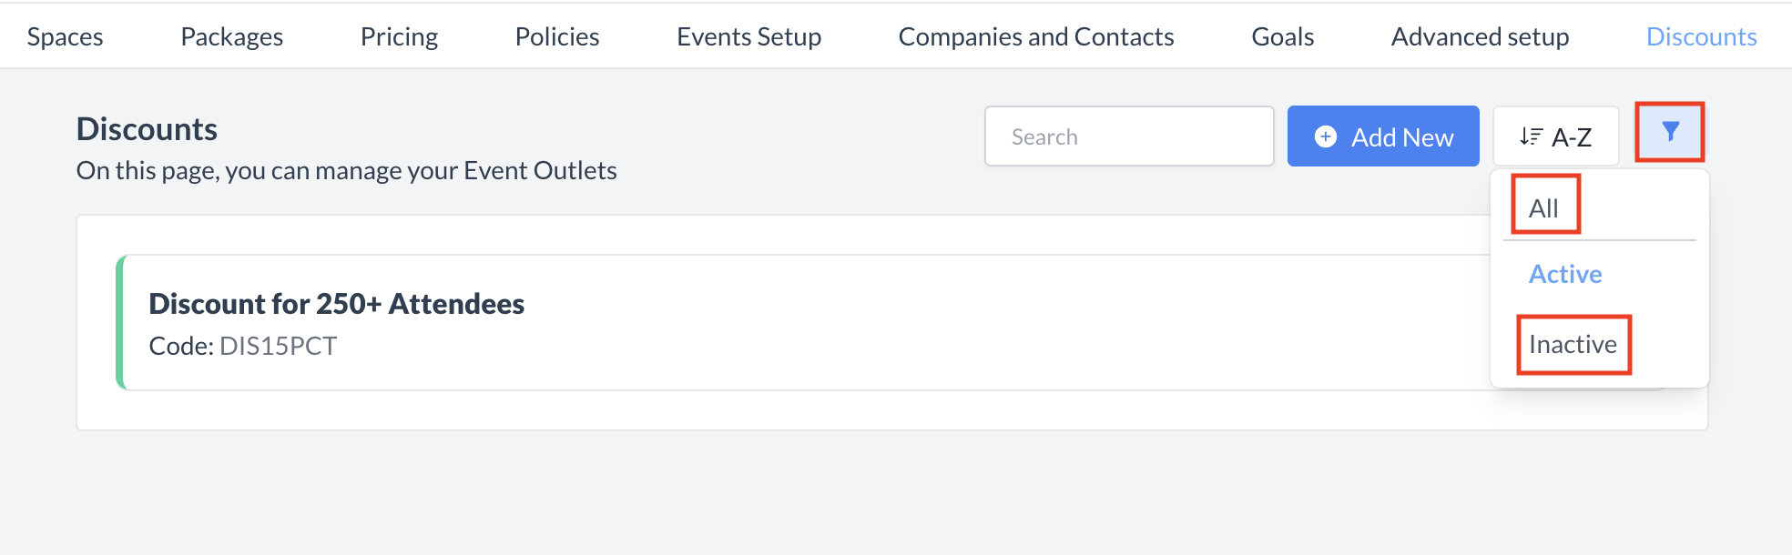
Task: Switch to the Packages tab
Action: [232, 36]
